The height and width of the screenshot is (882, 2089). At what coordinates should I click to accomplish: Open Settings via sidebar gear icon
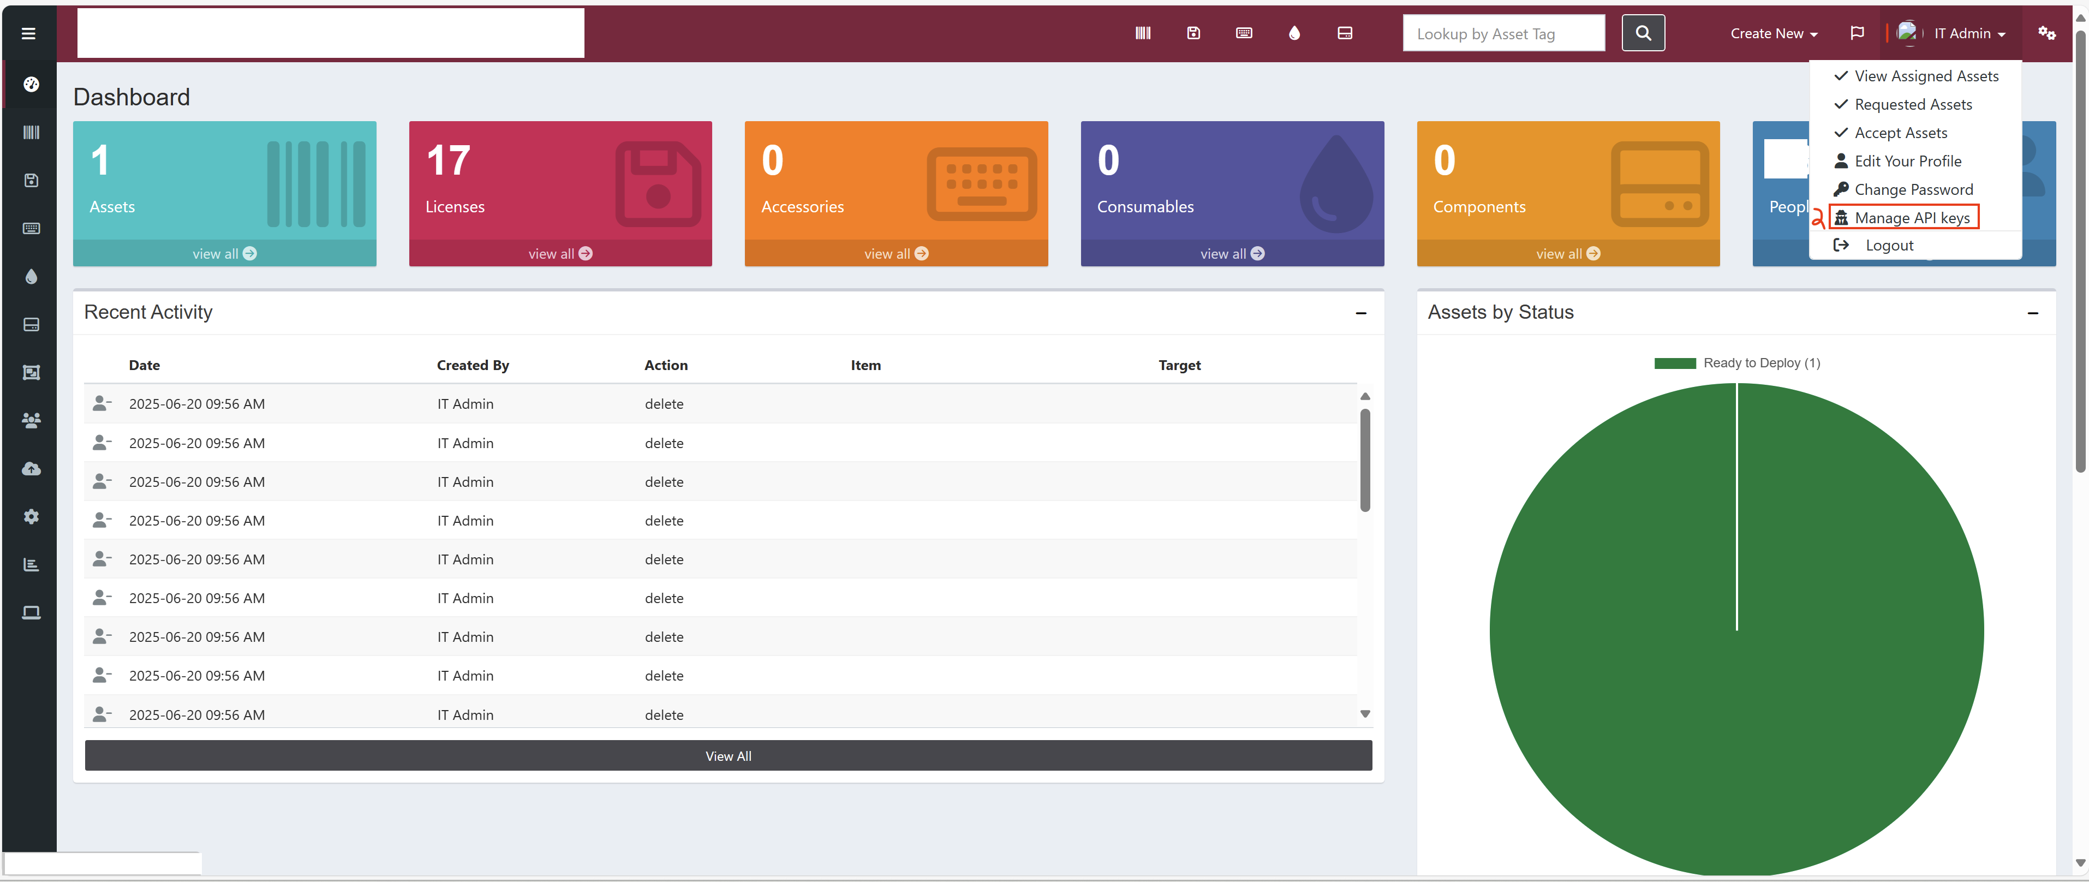pyautogui.click(x=31, y=517)
